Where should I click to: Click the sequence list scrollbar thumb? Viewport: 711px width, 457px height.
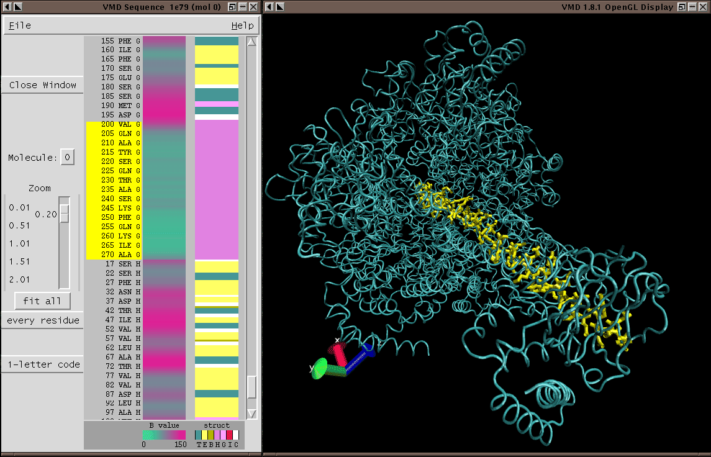point(251,387)
